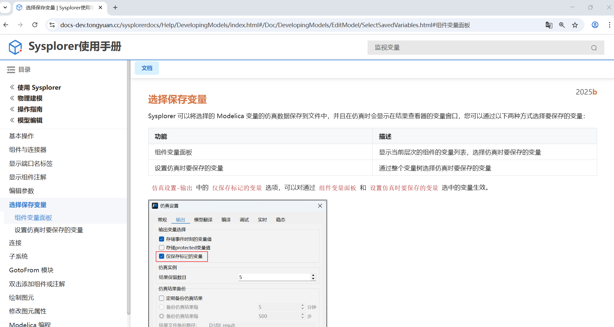
Task: Collapse the 模型编辑 section
Action: click(12, 120)
